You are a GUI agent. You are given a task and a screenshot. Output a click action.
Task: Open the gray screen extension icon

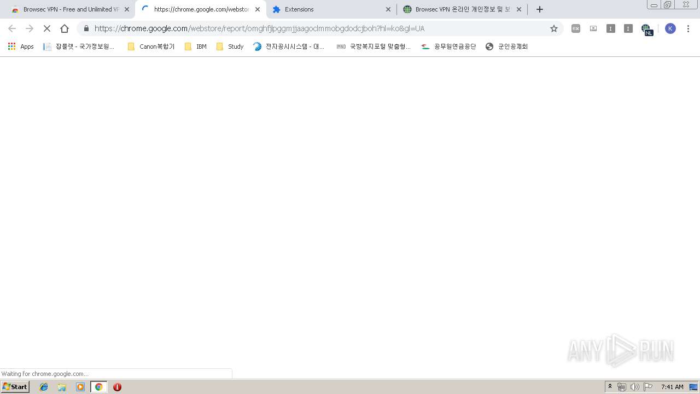(593, 28)
